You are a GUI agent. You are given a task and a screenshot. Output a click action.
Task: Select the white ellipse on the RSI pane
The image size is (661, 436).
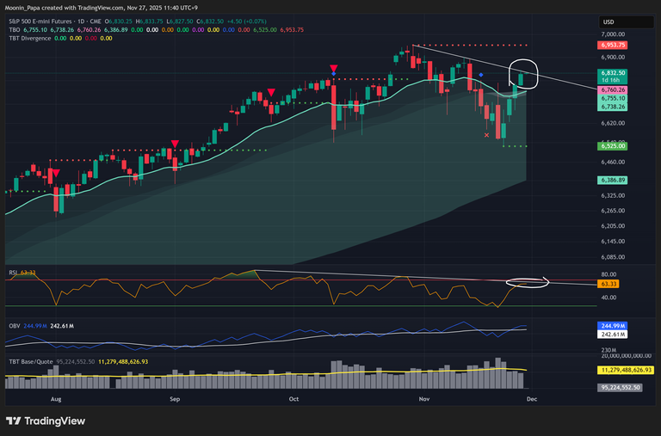[x=527, y=281]
